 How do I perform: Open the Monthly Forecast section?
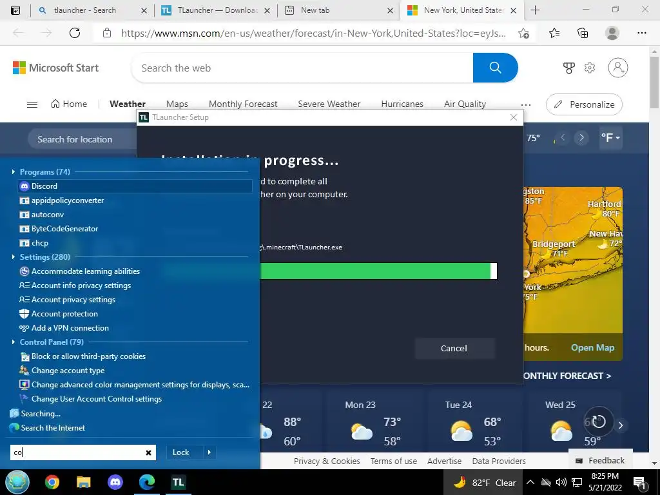(243, 104)
